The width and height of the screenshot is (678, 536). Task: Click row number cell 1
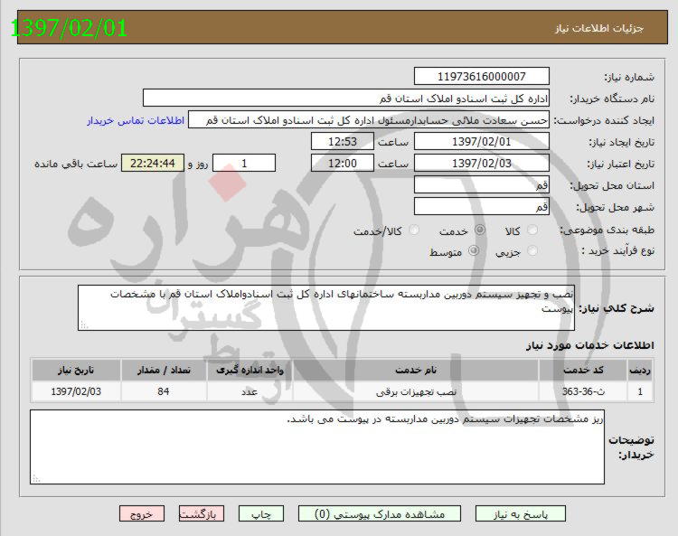click(640, 391)
